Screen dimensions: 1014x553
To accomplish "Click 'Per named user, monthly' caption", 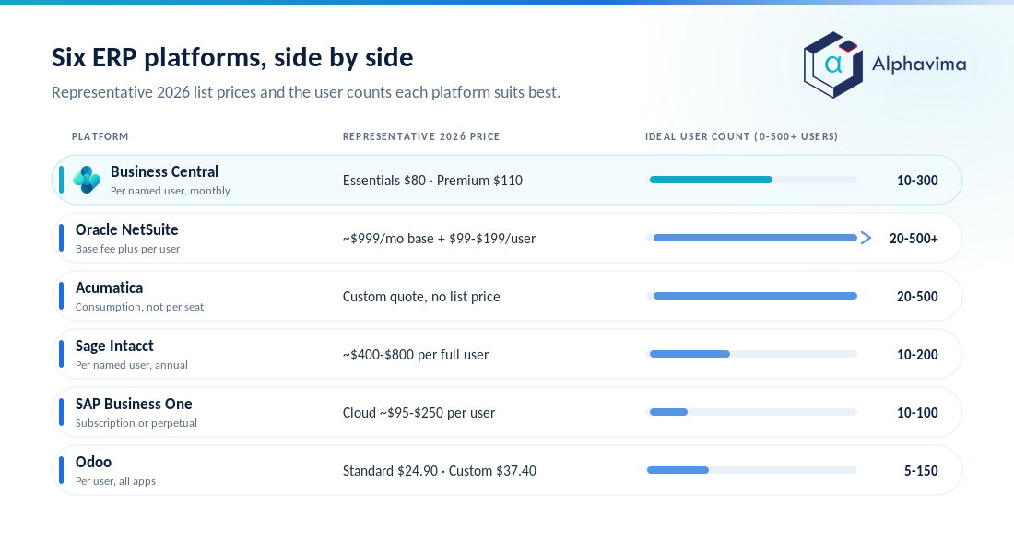I will point(171,191).
